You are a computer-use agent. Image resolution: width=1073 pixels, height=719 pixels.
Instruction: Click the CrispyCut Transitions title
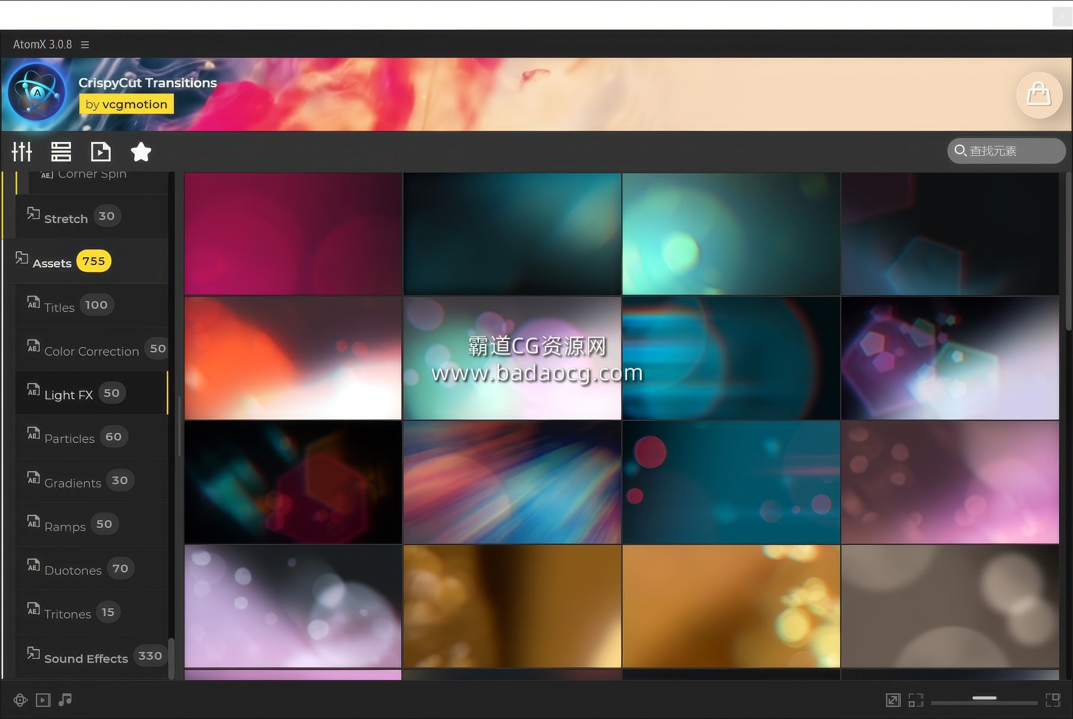coord(148,83)
